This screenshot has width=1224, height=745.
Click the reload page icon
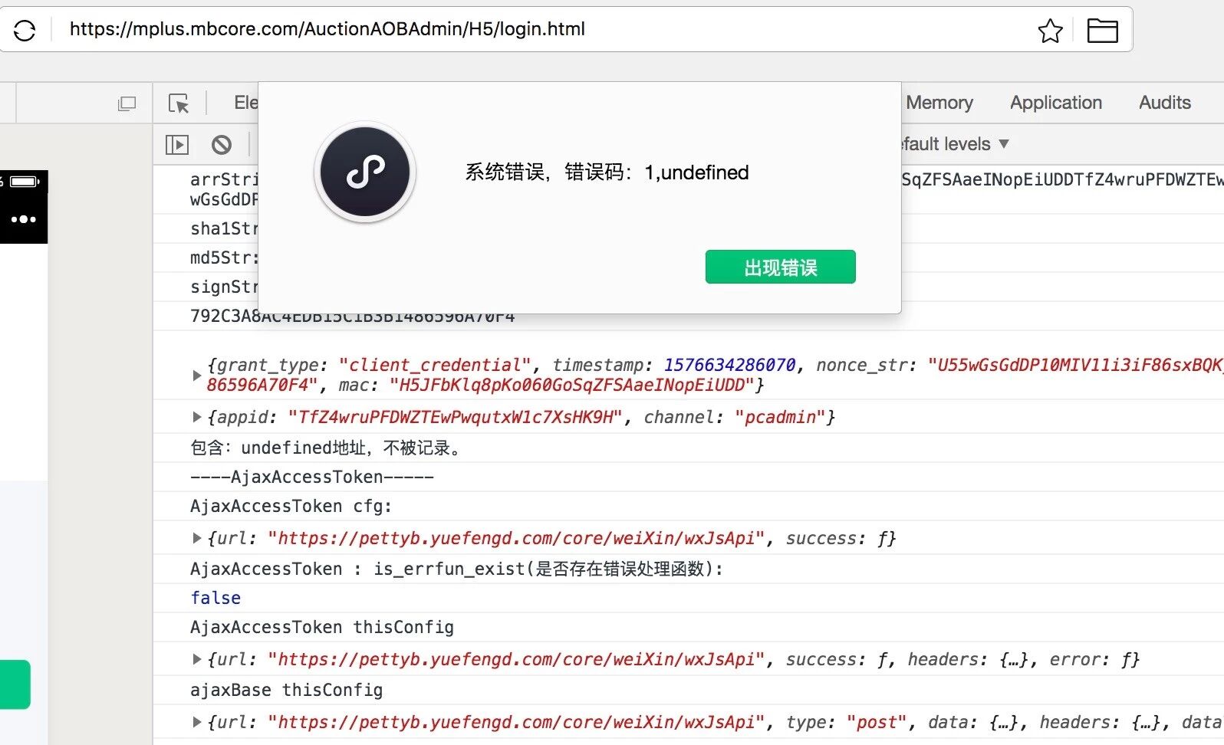tap(25, 30)
